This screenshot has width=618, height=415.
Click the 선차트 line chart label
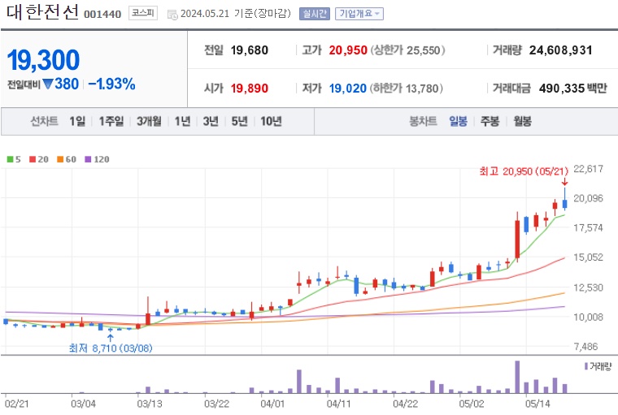point(45,121)
